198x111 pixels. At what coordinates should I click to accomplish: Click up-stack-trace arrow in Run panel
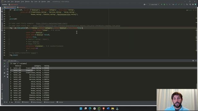tap(7, 64)
